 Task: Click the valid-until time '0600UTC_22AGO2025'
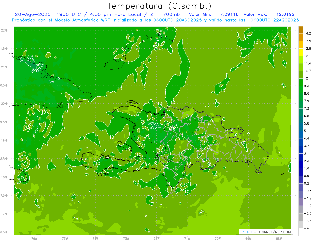275,20
